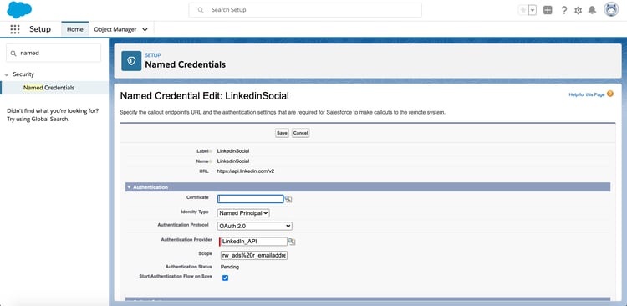
Task: Click the URL value https://api.linkedin.com/v2
Action: tap(246, 171)
